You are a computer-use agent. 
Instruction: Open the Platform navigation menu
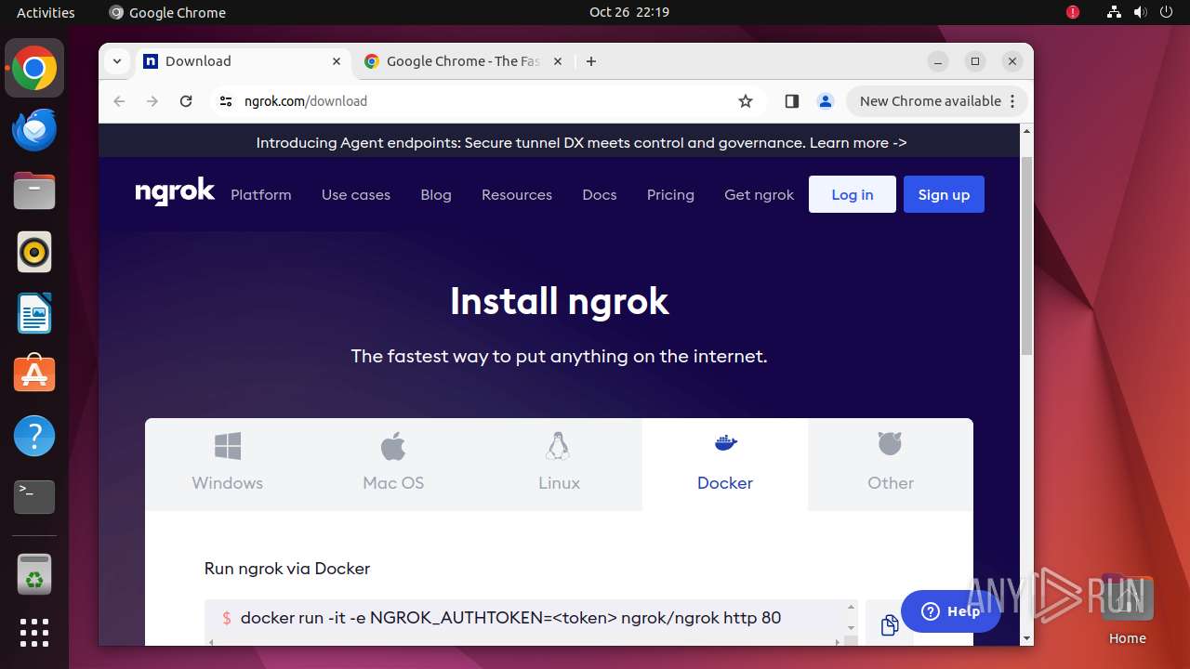[x=261, y=195]
